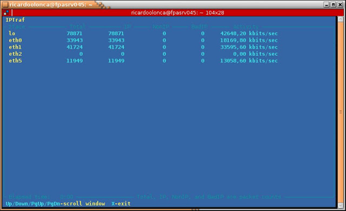Select the eth5 interface name

tap(15, 61)
